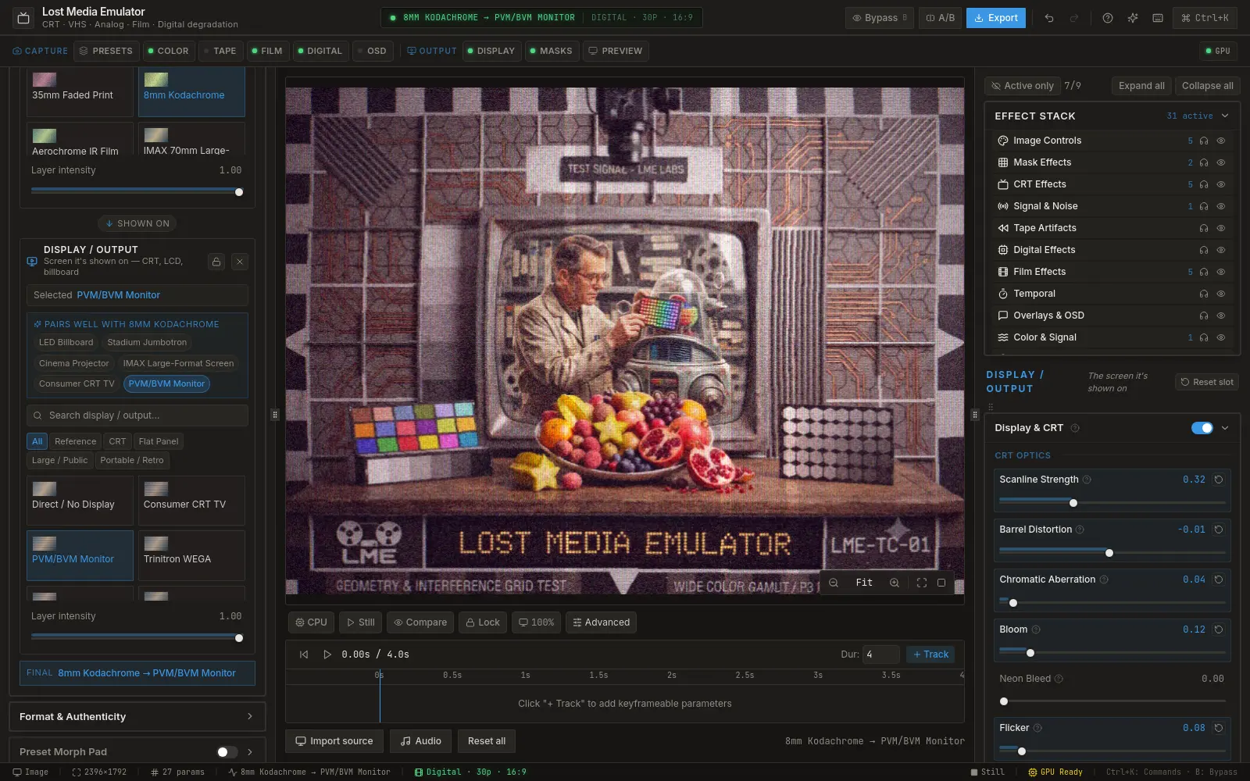The width and height of the screenshot is (1250, 781).
Task: Expand the Mask Effects row
Action: (x=1112, y=162)
